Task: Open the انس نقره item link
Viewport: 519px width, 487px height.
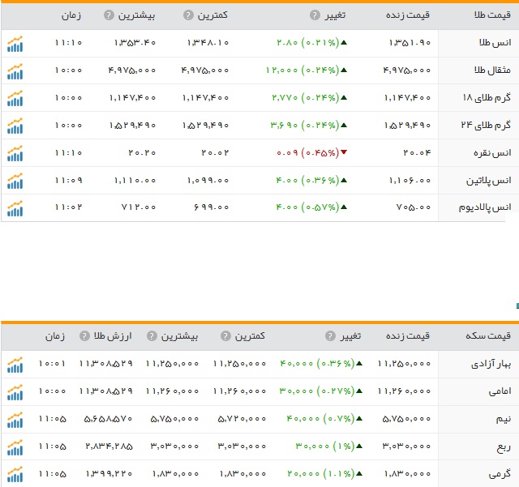Action: 492,152
